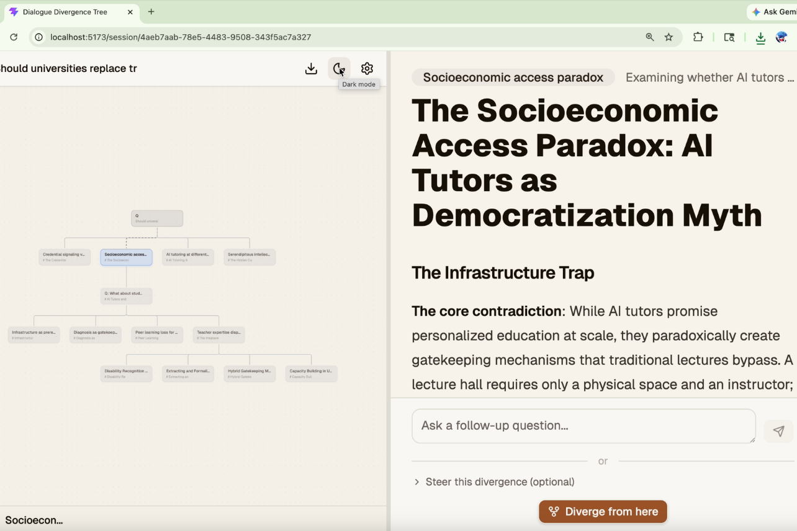Click 'Examining whether AI tutors' subtitle text
Image resolution: width=797 pixels, height=531 pixels.
click(709, 78)
